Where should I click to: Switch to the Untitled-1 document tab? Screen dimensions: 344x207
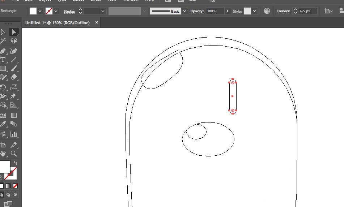click(57, 23)
